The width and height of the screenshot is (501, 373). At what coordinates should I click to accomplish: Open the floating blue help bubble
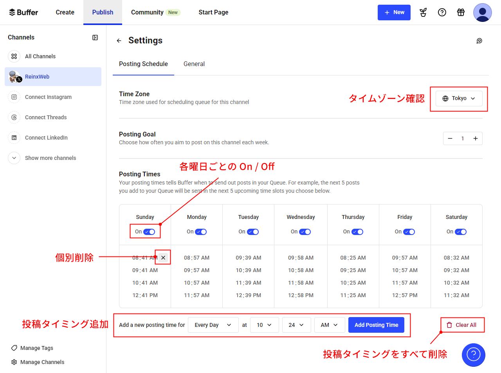coord(474,355)
